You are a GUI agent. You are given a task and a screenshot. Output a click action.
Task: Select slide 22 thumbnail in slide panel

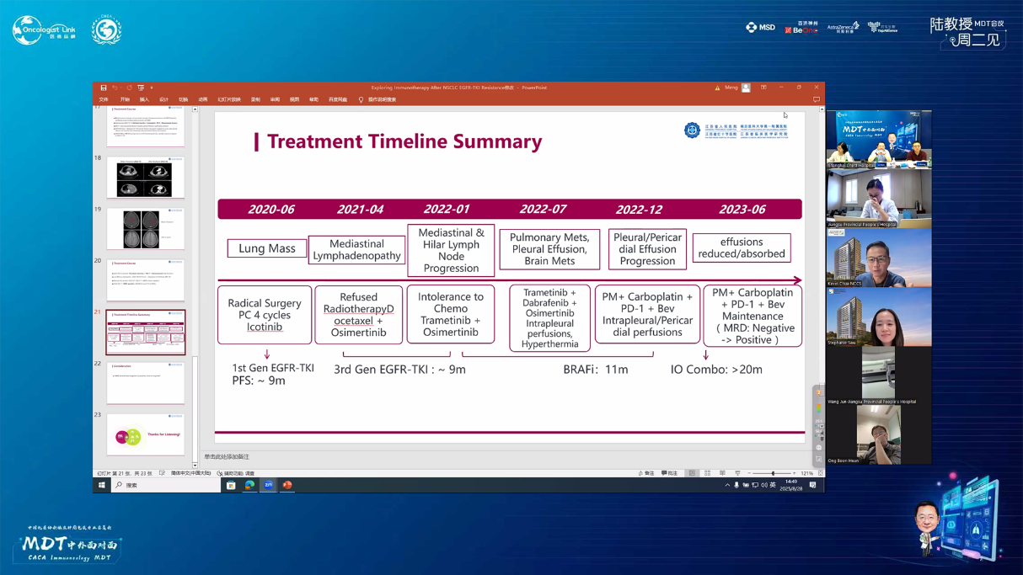146,383
